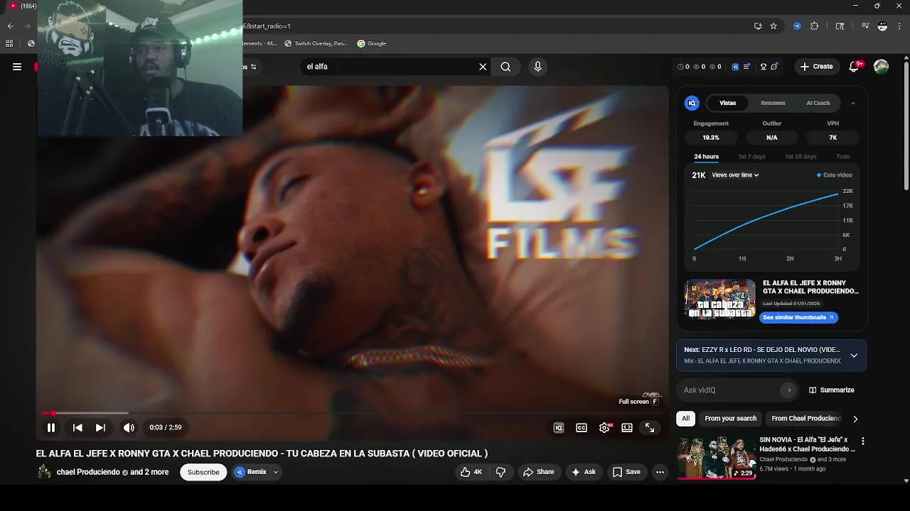910x511 pixels.
Task: Bookmark this page with the star icon
Action: pyautogui.click(x=773, y=26)
